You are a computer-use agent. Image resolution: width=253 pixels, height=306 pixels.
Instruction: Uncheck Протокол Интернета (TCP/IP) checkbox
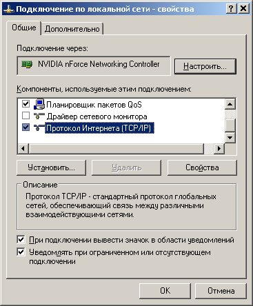(26, 127)
